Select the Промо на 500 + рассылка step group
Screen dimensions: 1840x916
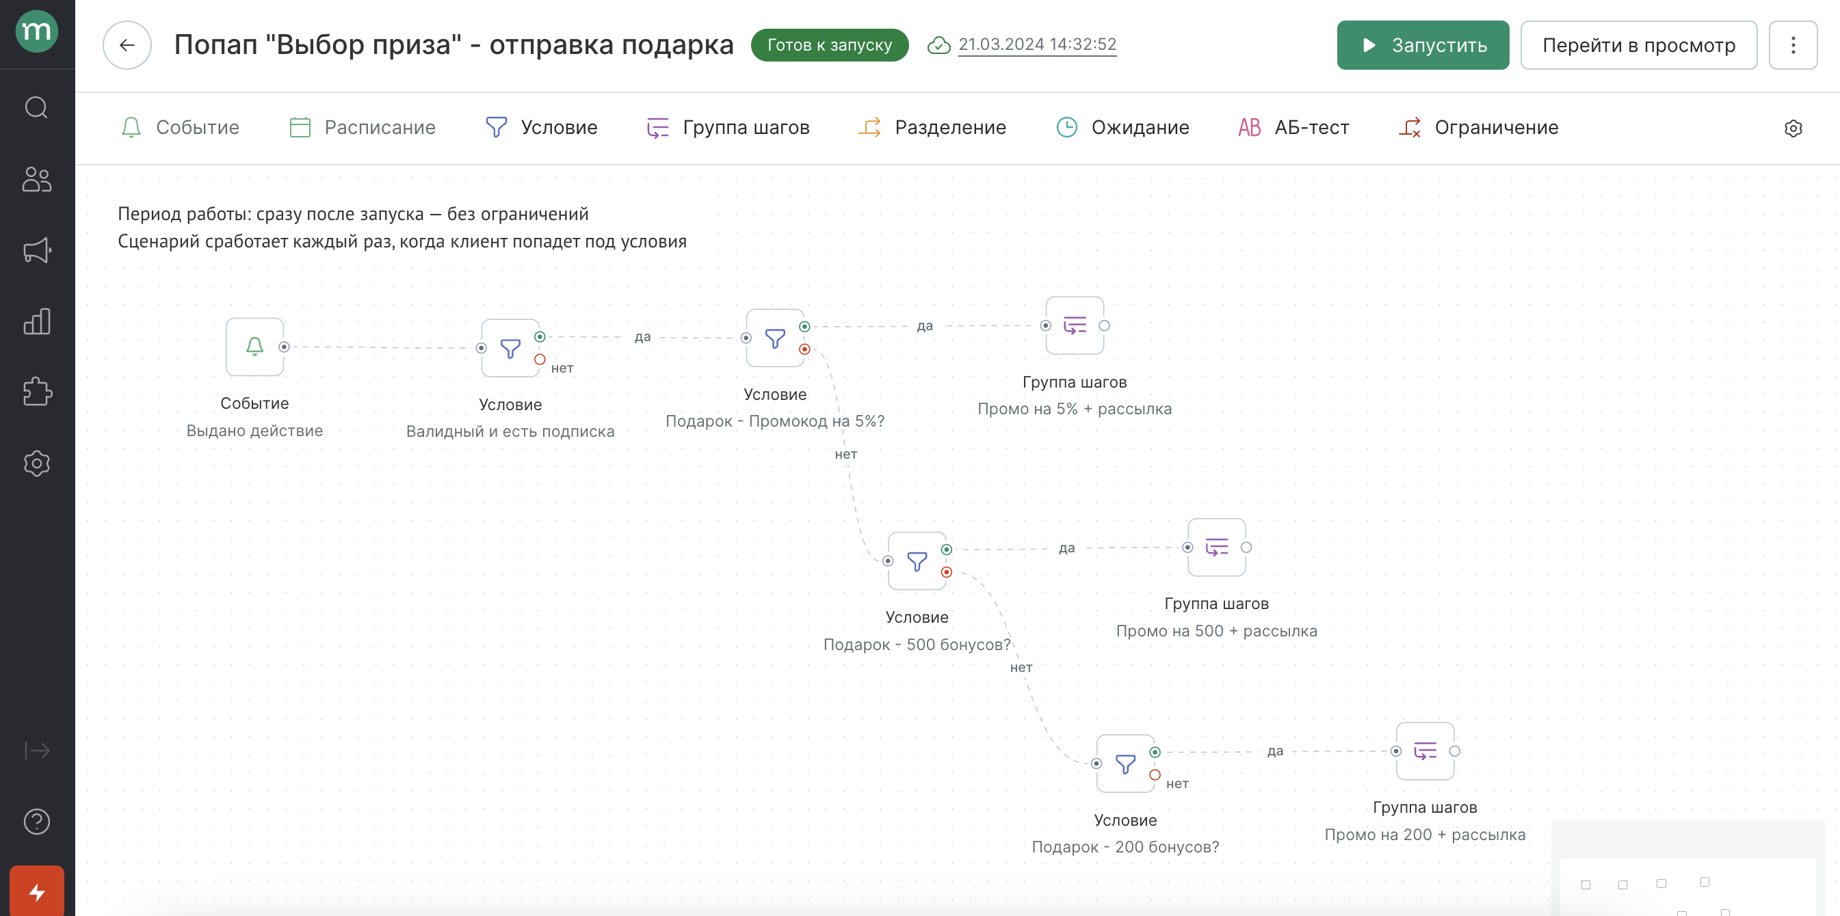pos(1216,548)
